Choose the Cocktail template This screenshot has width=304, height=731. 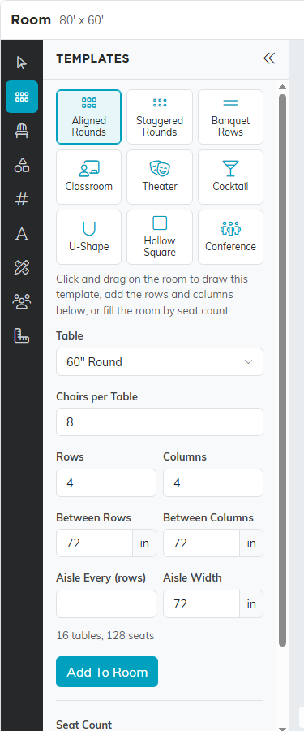coord(230,177)
